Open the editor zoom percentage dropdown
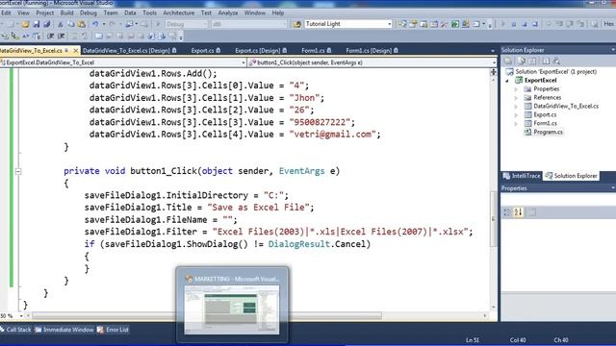Viewport: 616px width, 346px height. [x=21, y=316]
